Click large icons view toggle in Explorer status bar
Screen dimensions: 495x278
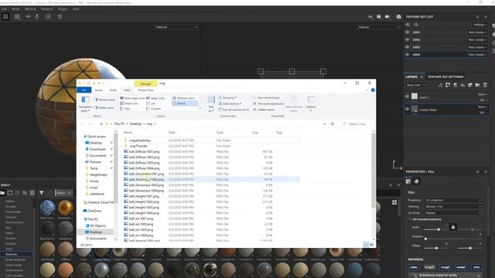click(372, 245)
